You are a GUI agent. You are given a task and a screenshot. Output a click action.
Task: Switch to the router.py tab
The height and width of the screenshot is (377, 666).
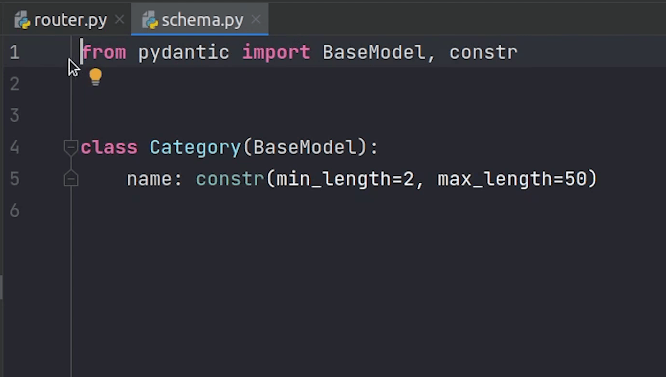(70, 21)
